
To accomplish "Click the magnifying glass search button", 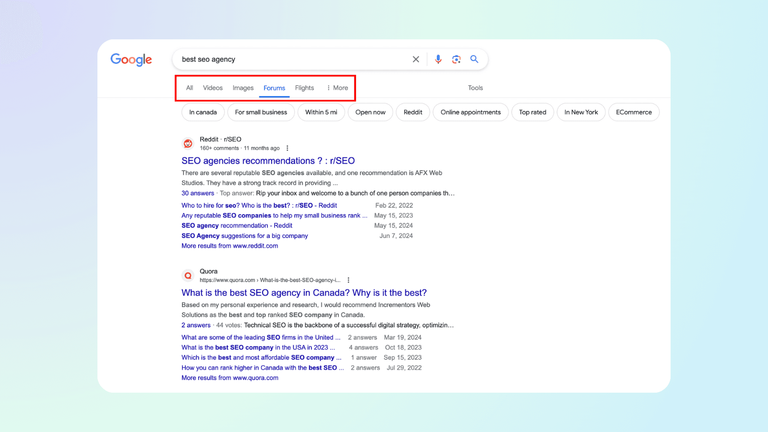I will 474,60.
